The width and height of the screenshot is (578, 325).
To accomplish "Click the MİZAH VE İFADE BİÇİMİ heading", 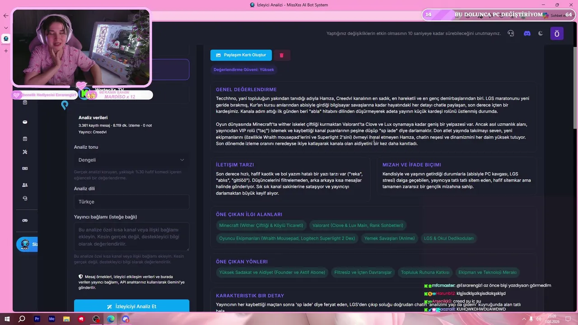I will click(x=412, y=165).
